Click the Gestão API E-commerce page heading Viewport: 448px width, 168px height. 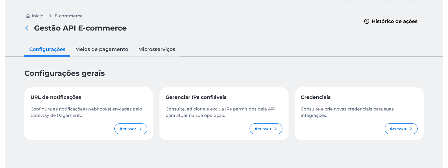[80, 28]
